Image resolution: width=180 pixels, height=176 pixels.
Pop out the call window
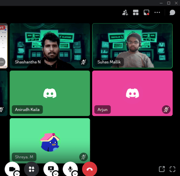click(162, 169)
